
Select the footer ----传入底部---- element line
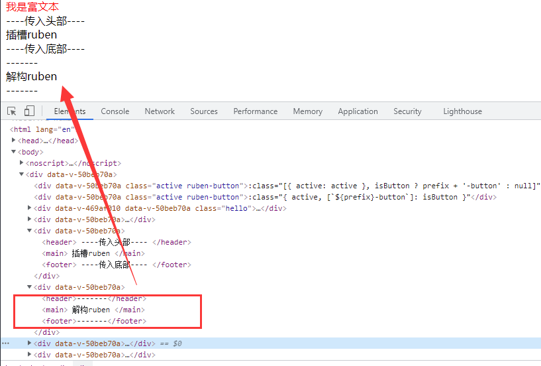point(116,265)
